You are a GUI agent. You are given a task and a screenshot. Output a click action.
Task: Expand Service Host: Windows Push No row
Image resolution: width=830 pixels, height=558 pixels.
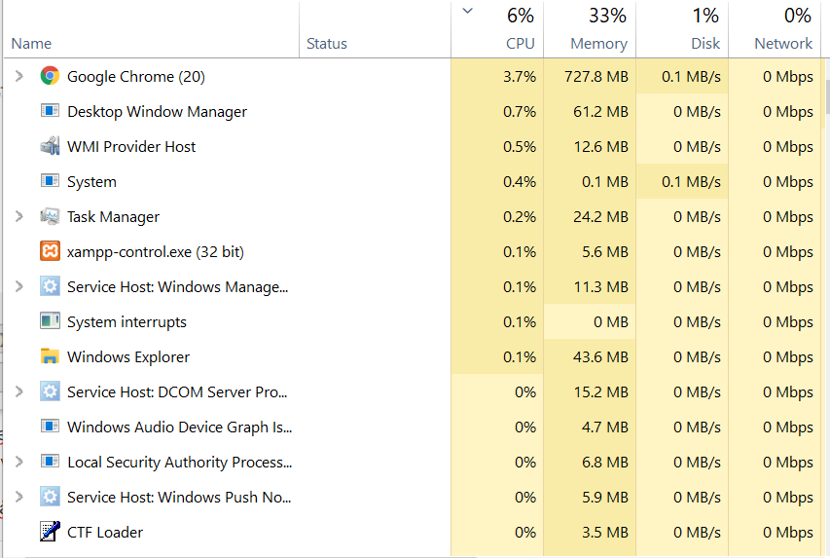pyautogui.click(x=19, y=497)
